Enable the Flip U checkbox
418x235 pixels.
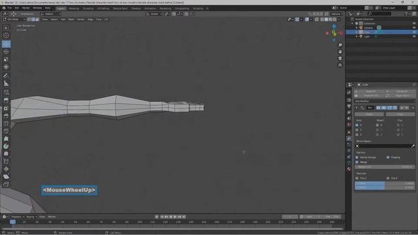357,178
